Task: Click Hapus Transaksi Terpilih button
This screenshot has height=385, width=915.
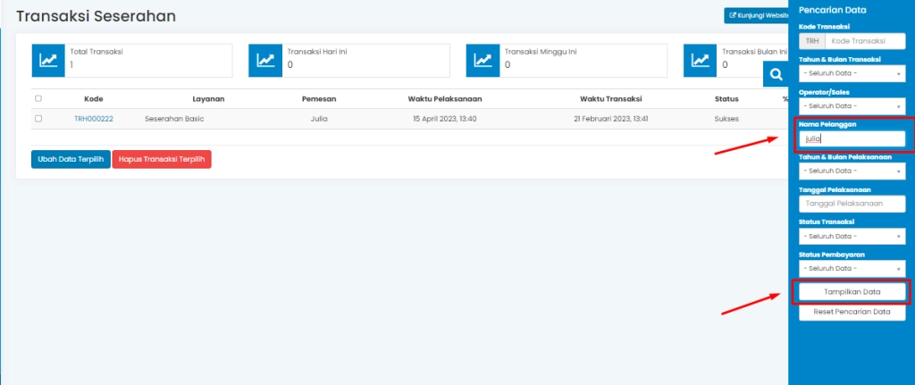Action: (x=162, y=159)
